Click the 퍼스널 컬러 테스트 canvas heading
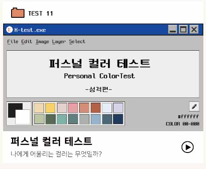206x169 pixels. pyautogui.click(x=100, y=63)
